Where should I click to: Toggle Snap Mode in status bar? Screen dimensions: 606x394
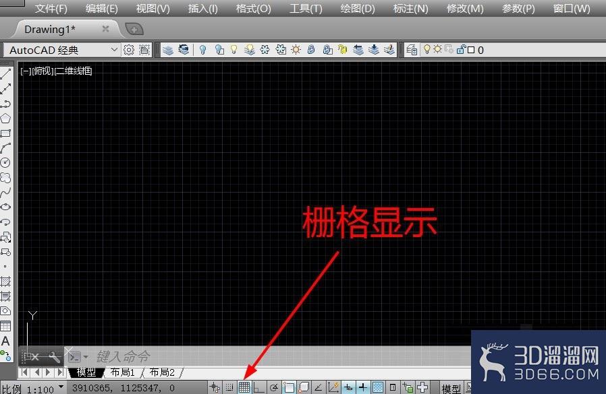(229, 387)
